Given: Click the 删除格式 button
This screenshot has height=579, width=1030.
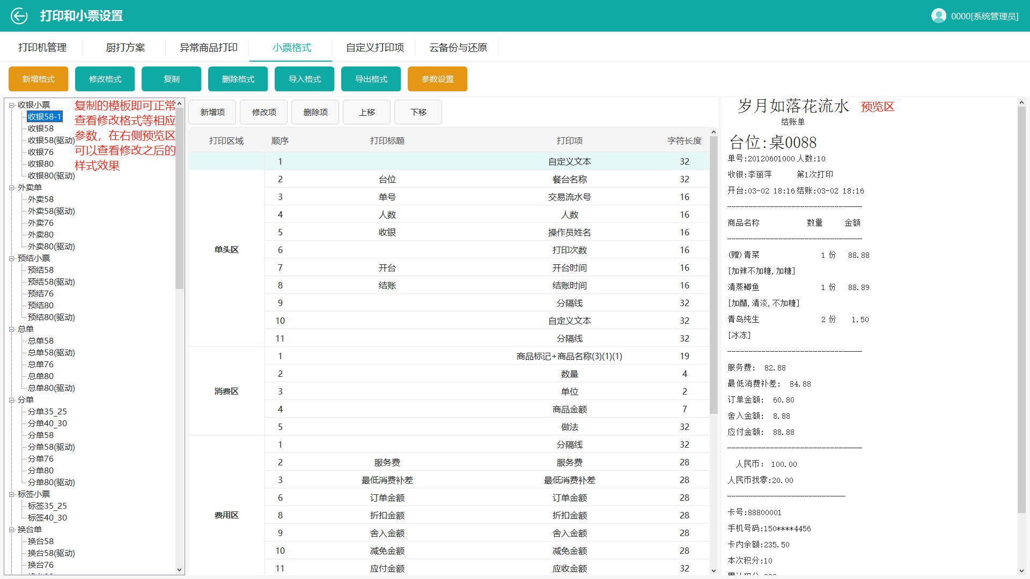Looking at the screenshot, I should 238,79.
